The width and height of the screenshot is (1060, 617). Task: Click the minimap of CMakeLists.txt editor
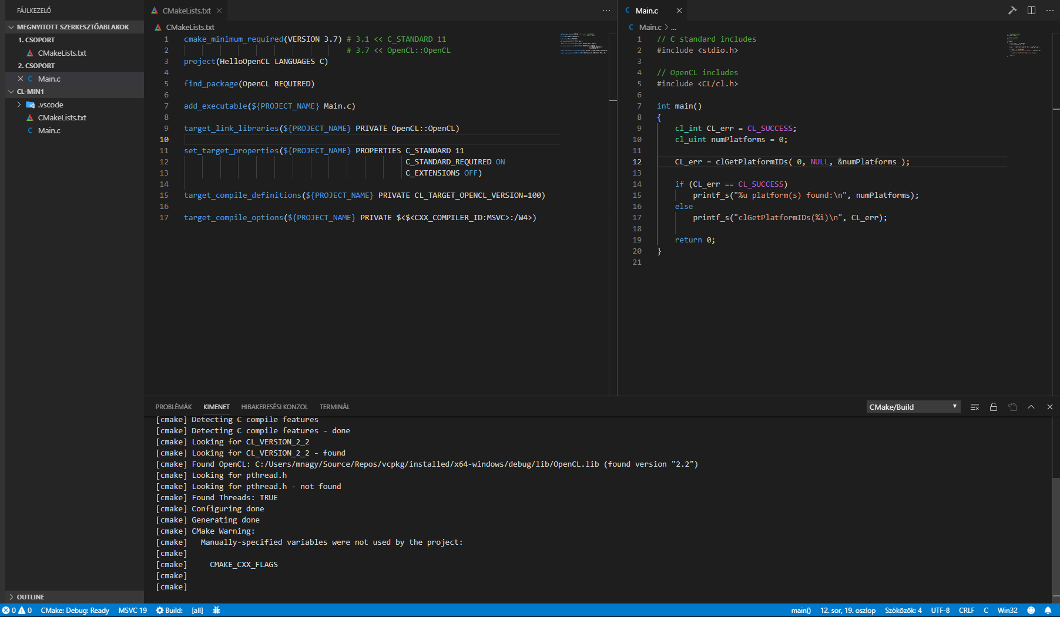[x=583, y=44]
